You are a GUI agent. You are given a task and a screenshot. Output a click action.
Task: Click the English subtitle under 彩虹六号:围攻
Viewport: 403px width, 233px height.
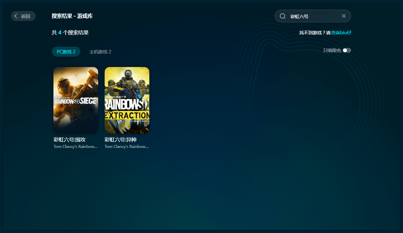tap(75, 147)
